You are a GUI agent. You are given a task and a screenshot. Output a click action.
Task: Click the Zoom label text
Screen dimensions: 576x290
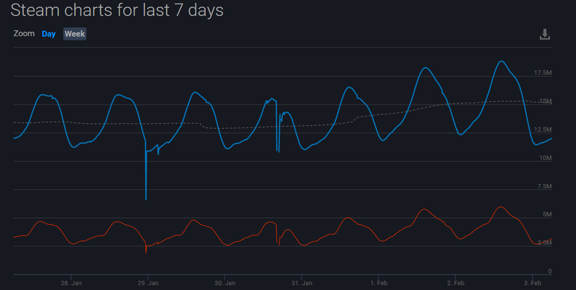[x=24, y=34]
